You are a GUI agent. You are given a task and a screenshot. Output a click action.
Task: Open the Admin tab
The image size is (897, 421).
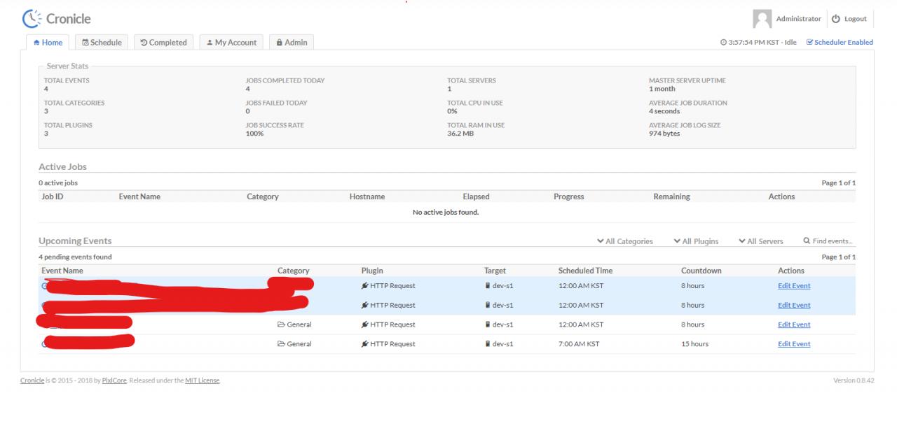tap(292, 43)
